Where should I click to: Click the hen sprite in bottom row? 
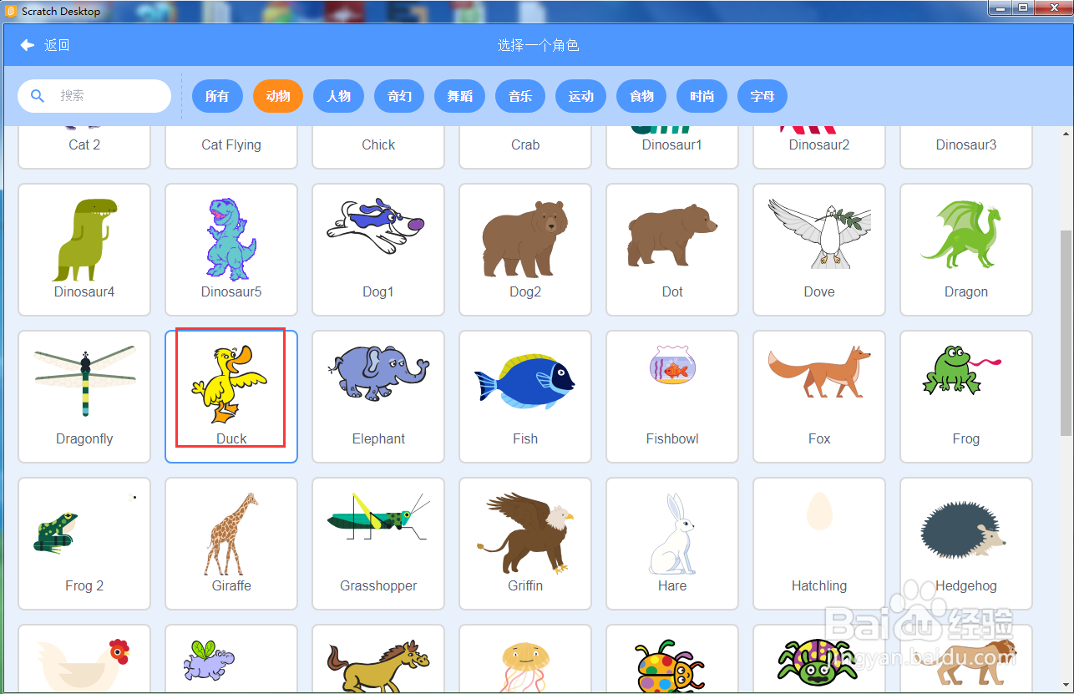[x=84, y=659]
